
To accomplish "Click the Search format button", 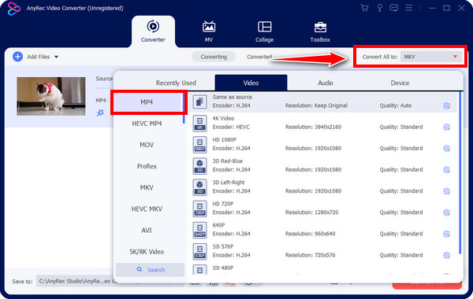I will (x=151, y=270).
